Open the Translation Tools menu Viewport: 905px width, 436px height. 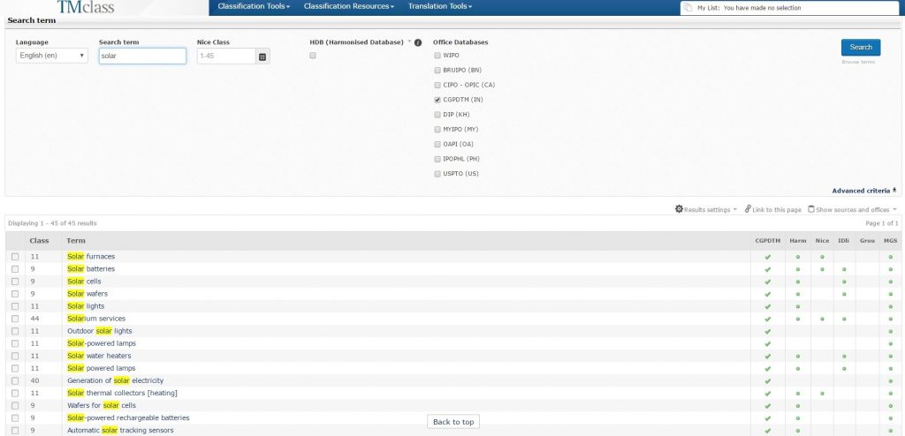coord(439,7)
